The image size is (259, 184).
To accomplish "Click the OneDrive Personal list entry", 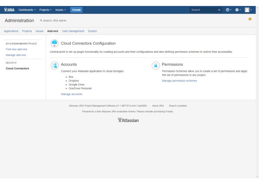I will coord(80,88).
